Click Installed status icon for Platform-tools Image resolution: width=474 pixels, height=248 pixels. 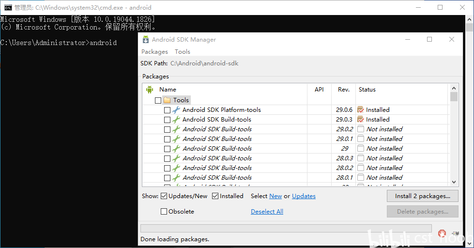click(360, 110)
